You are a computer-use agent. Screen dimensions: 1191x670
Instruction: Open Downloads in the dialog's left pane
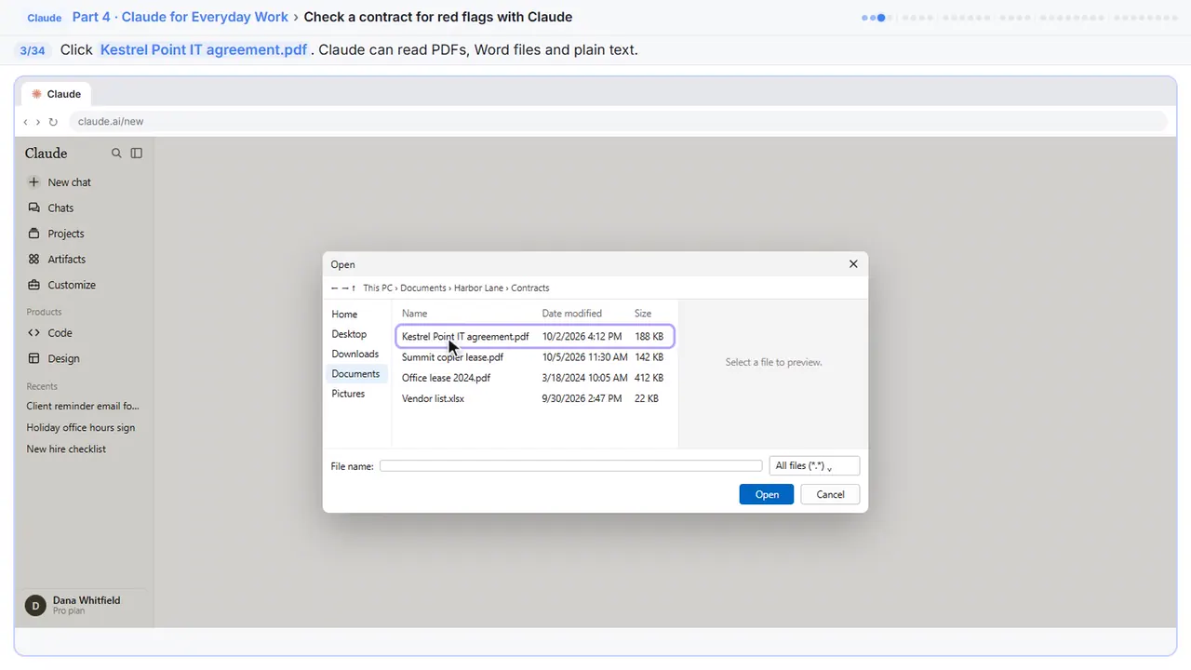click(x=355, y=354)
